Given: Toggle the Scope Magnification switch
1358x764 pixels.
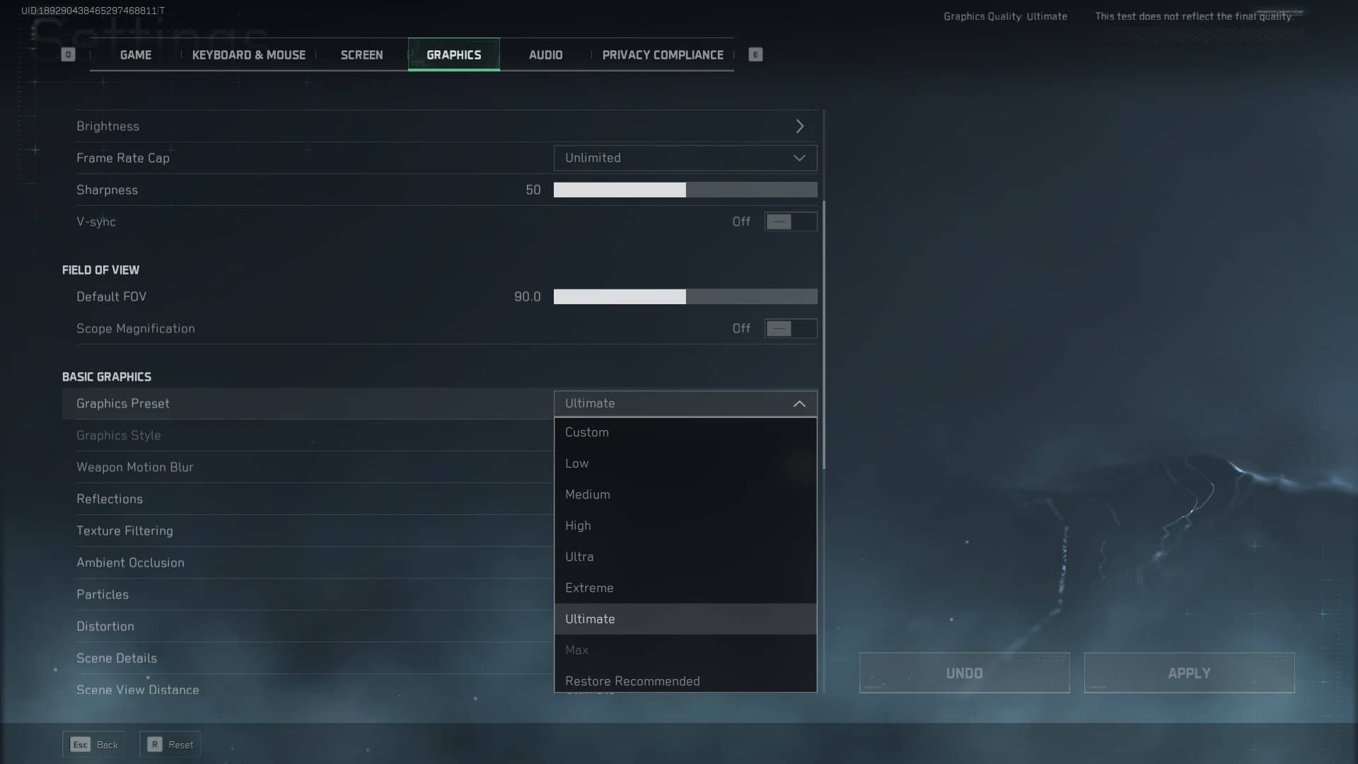Looking at the screenshot, I should [x=791, y=328].
